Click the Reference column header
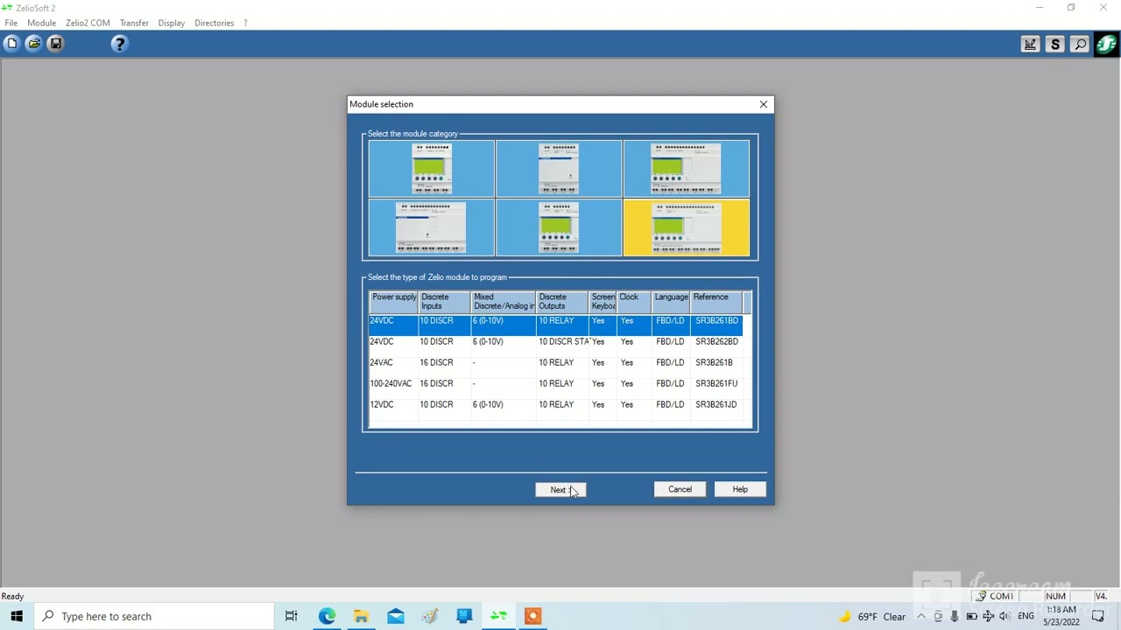Image resolution: width=1121 pixels, height=630 pixels. (x=716, y=302)
